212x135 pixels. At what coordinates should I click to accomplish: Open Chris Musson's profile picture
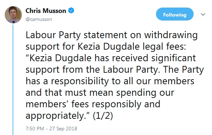(x=13, y=15)
